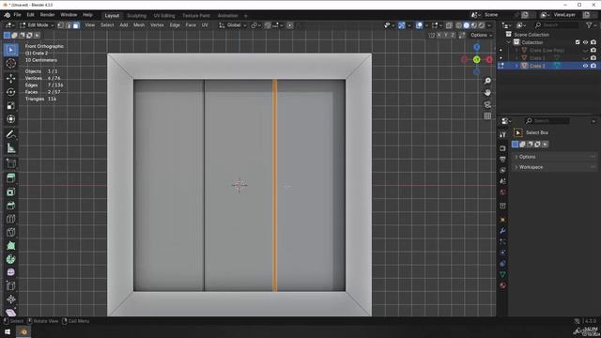This screenshot has width=601, height=338.
Task: Select the Cursor tool
Action: pos(10,64)
